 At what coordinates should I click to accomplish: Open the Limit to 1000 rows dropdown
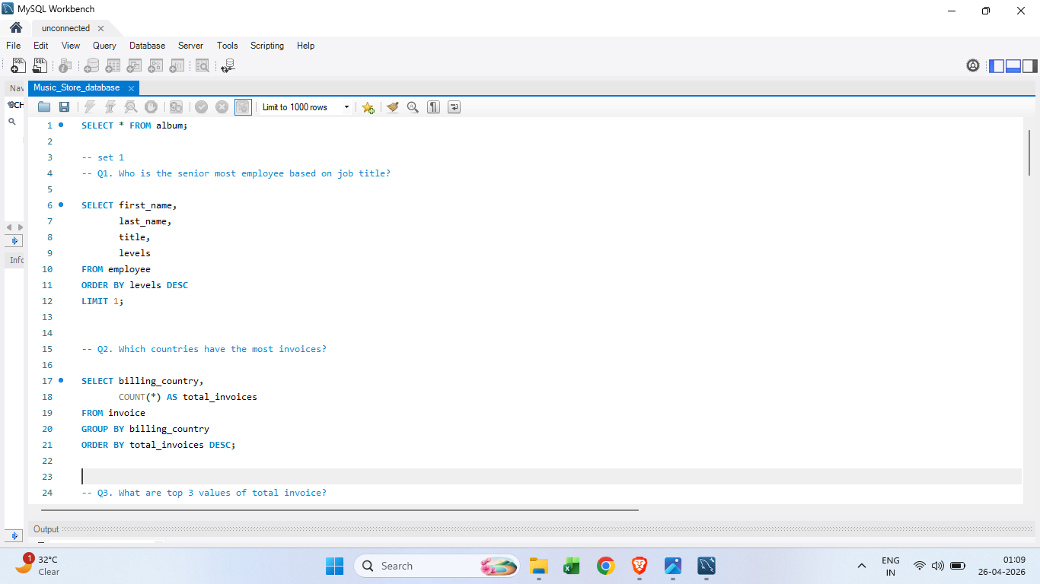pos(306,107)
